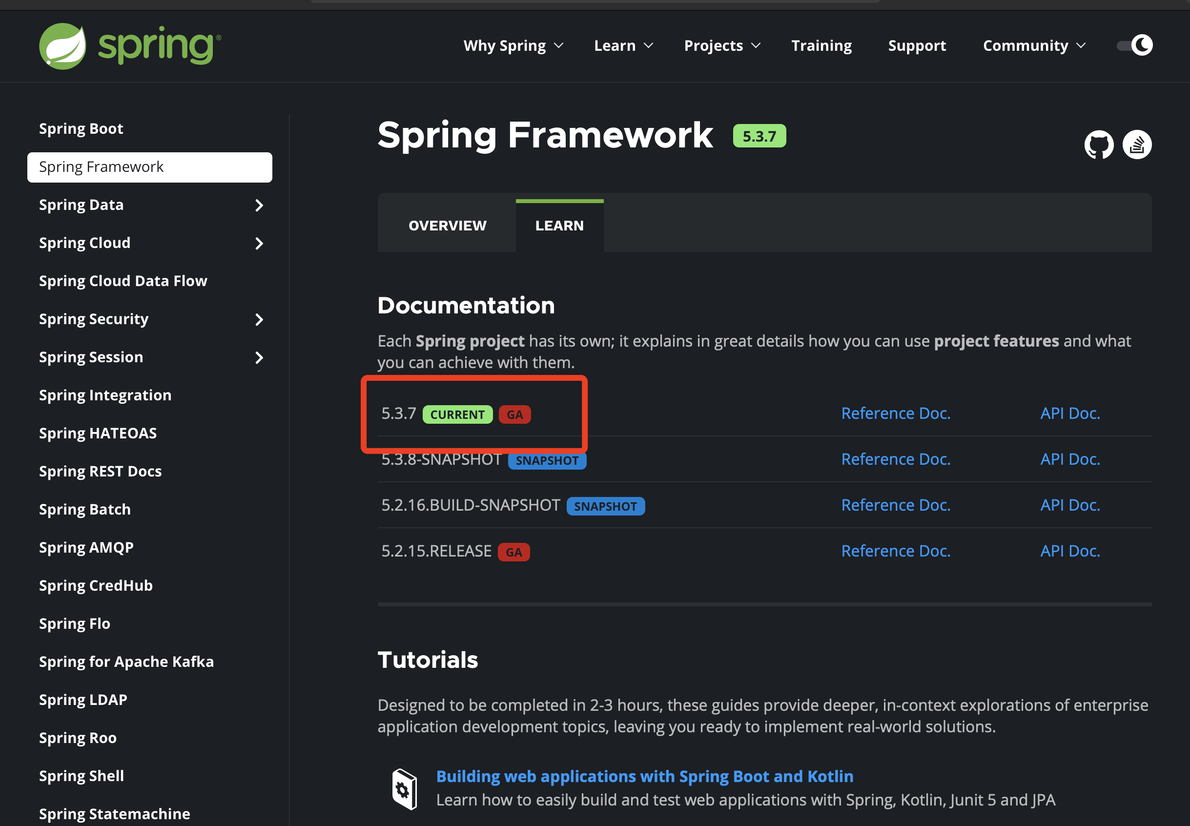Select Spring HATEOAS in sidebar

click(98, 433)
